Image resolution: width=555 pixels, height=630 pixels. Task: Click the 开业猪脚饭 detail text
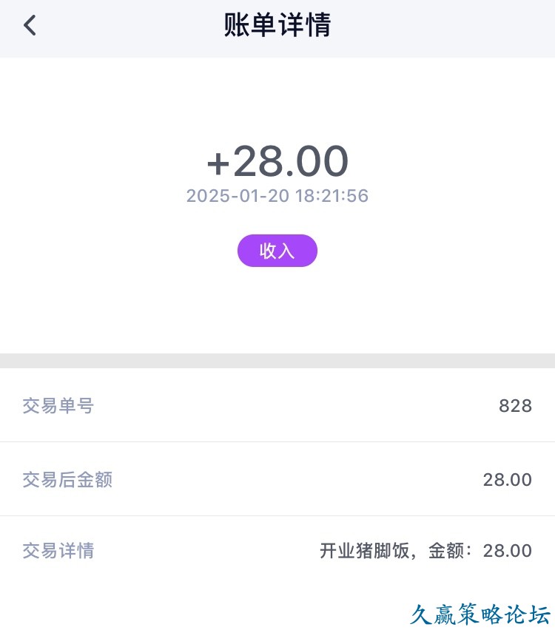[x=364, y=551]
